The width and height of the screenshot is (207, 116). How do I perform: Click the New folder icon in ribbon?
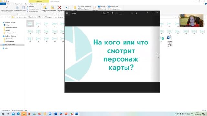coord(75,8)
